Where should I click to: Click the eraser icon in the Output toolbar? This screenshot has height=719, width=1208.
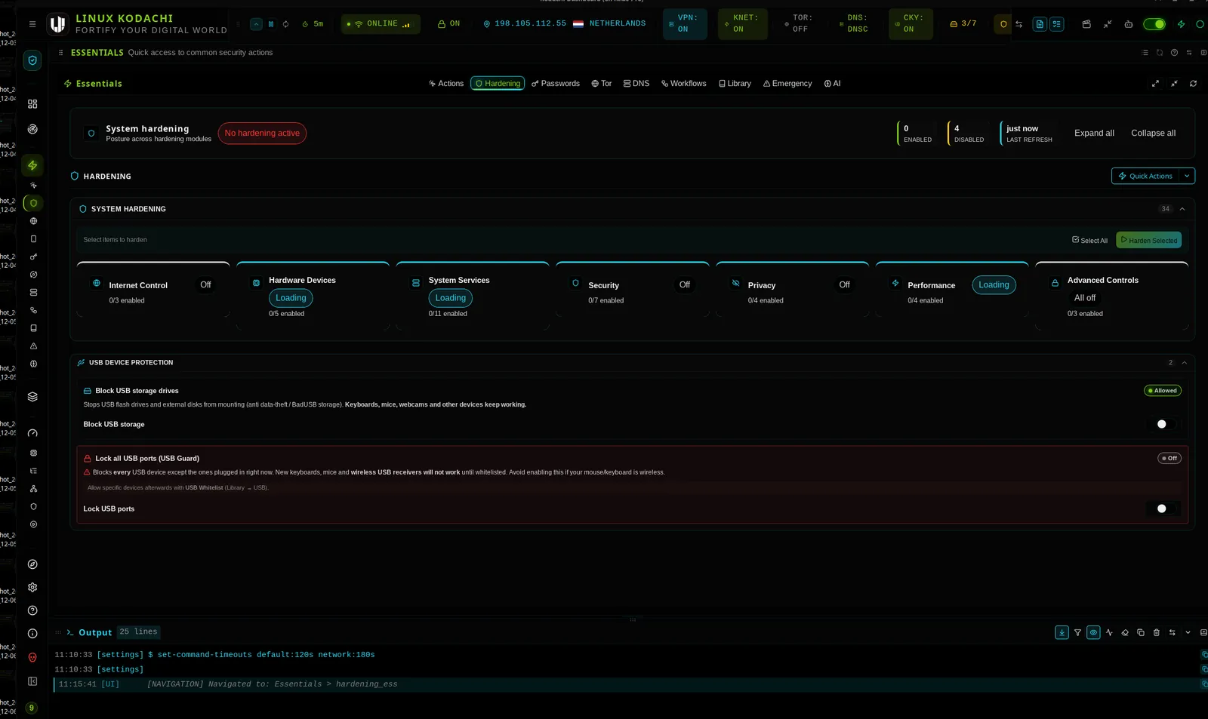click(1125, 633)
